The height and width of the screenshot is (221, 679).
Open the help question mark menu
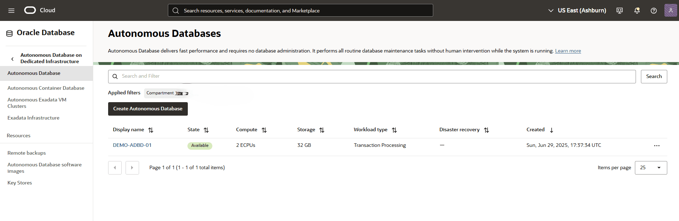tap(654, 11)
